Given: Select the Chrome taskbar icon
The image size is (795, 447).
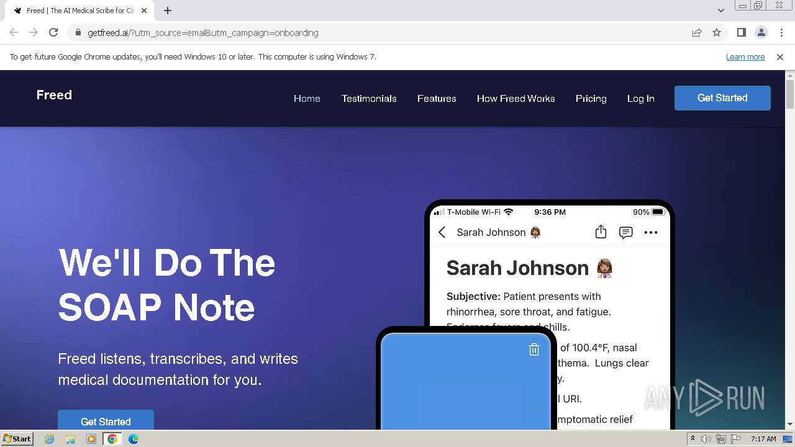Looking at the screenshot, I should (112, 439).
